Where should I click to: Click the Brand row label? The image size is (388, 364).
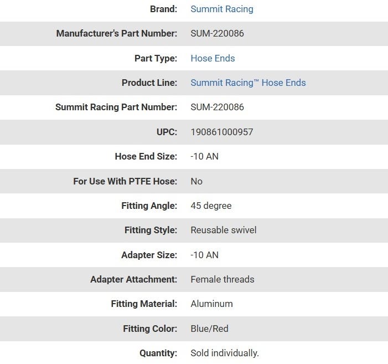click(x=163, y=9)
